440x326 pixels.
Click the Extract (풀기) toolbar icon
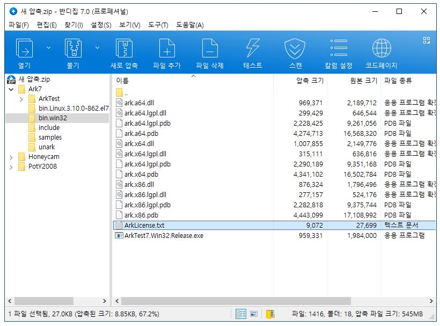tap(73, 48)
